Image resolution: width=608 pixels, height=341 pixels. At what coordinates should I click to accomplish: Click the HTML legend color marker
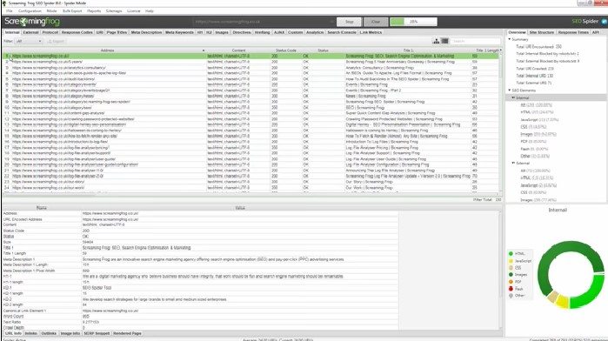[511, 254]
